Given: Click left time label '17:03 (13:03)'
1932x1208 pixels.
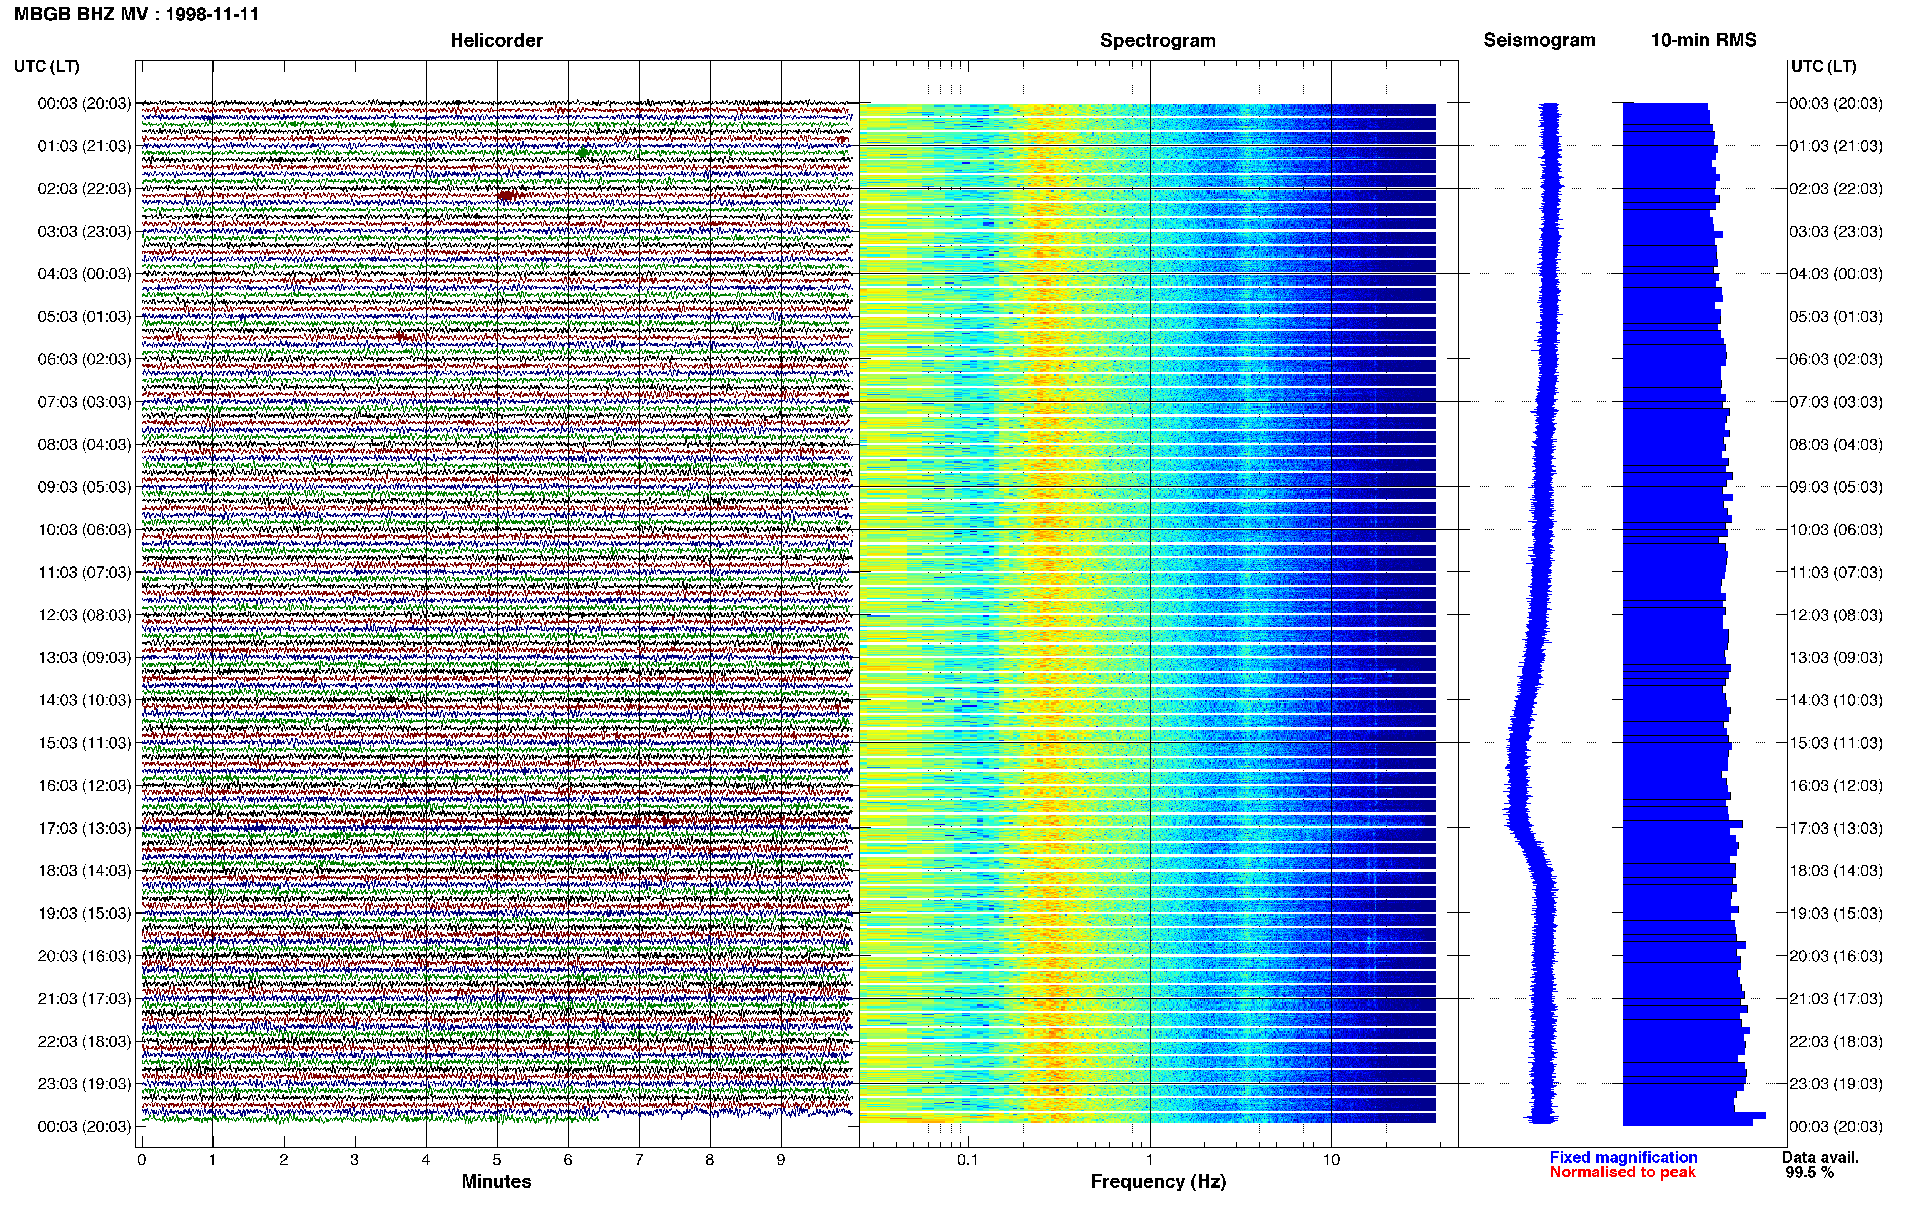Looking at the screenshot, I should (x=84, y=829).
